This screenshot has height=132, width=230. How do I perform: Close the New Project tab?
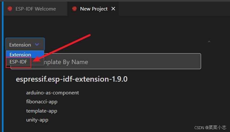113,9
